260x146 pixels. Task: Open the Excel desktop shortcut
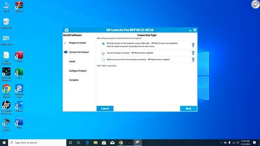(19, 73)
